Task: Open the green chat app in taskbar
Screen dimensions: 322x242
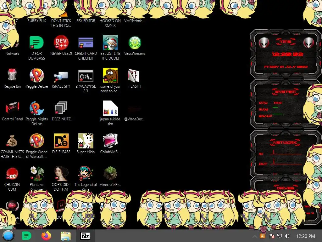Action: 26,236
